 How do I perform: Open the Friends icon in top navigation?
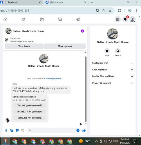tap(23, 19)
